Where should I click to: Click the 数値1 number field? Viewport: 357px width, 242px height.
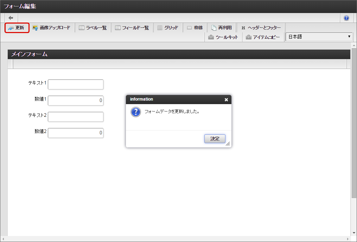pos(76,101)
